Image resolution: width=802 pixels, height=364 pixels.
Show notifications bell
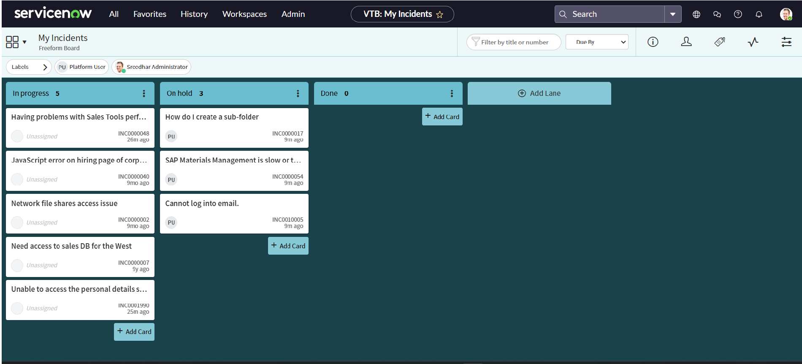759,14
